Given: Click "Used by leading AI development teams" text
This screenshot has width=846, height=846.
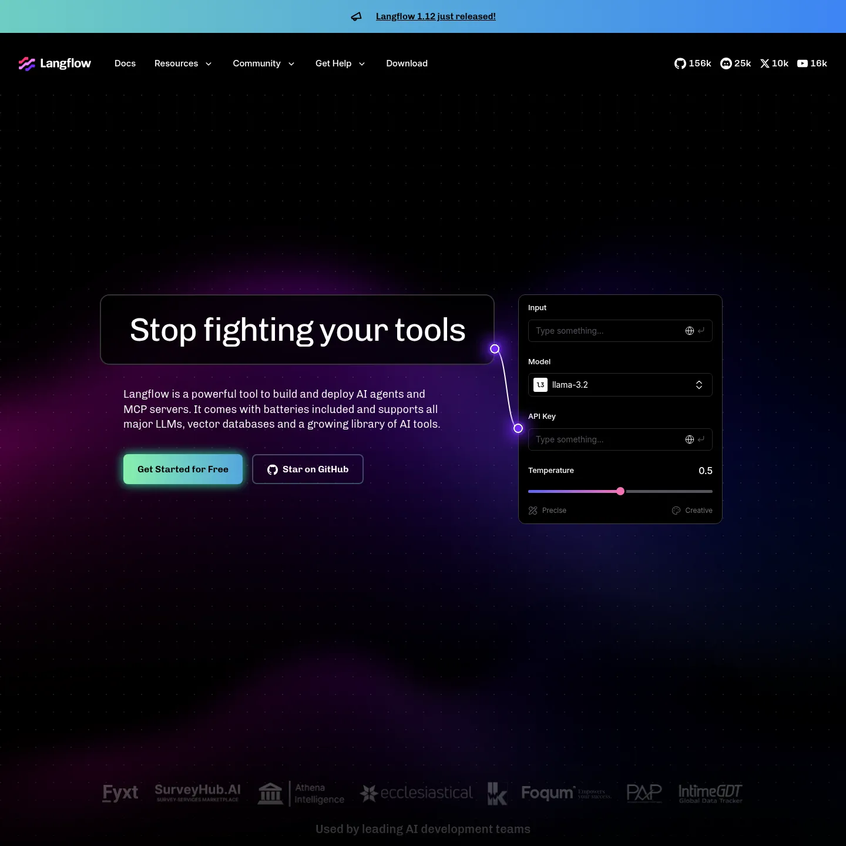Looking at the screenshot, I should (423, 829).
